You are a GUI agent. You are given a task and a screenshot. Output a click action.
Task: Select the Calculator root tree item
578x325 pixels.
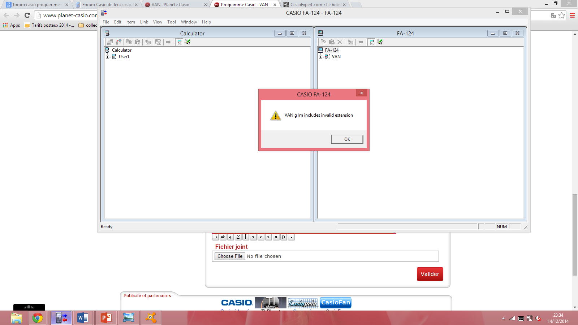[122, 50]
